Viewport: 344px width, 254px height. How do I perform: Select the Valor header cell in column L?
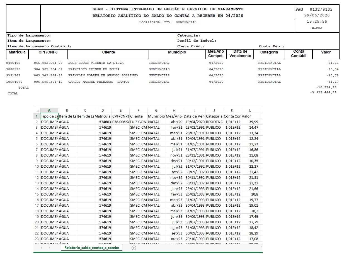(x=250, y=116)
